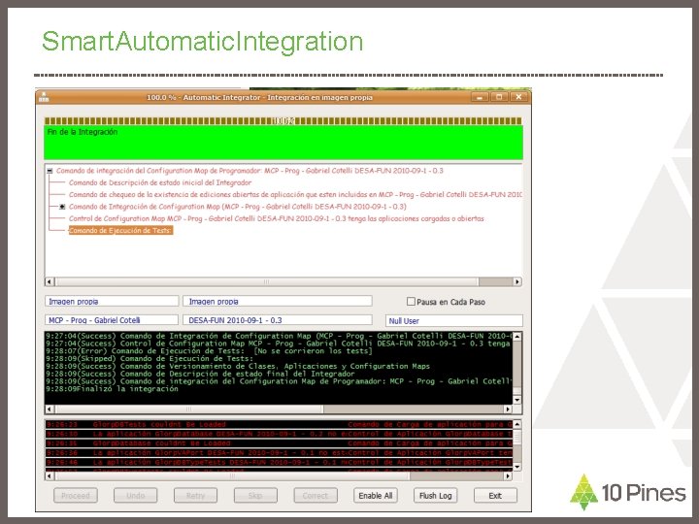Collapse the root Comando de integración node
The width and height of the screenshot is (699, 524).
click(x=50, y=171)
